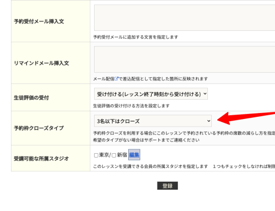Click the リマインドメール挿入文 label
The image size is (275, 211).
coord(41,63)
